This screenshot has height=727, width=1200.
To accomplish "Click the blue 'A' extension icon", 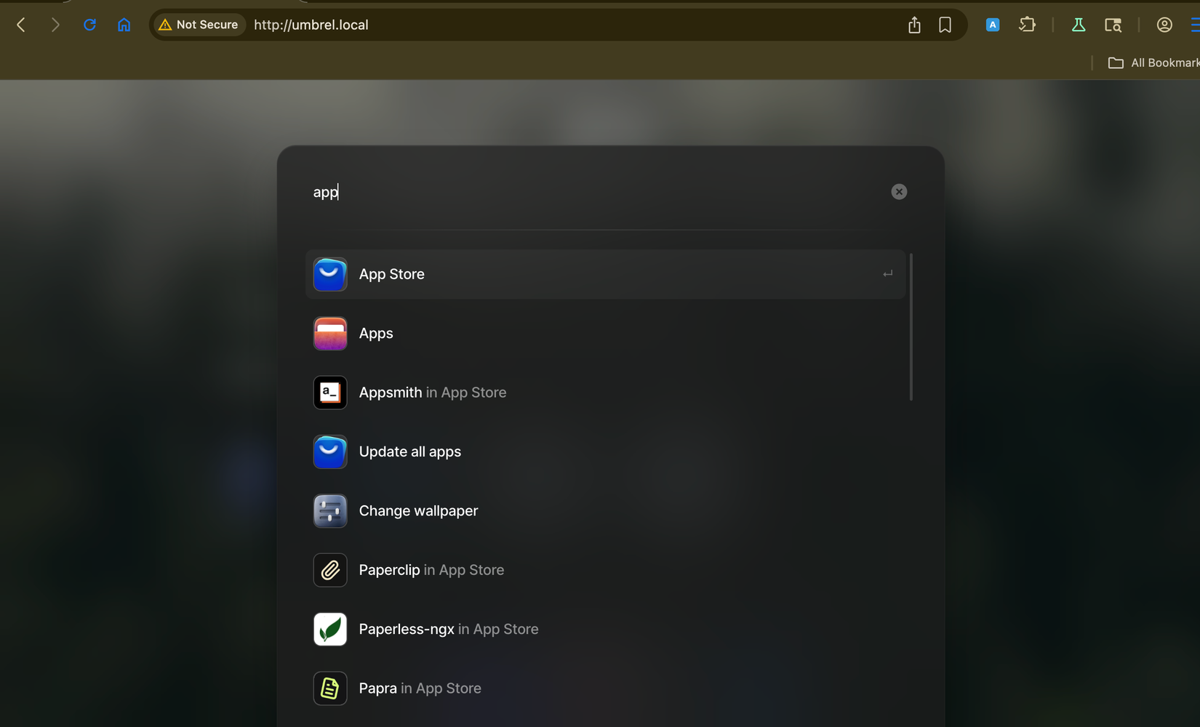I will point(993,25).
